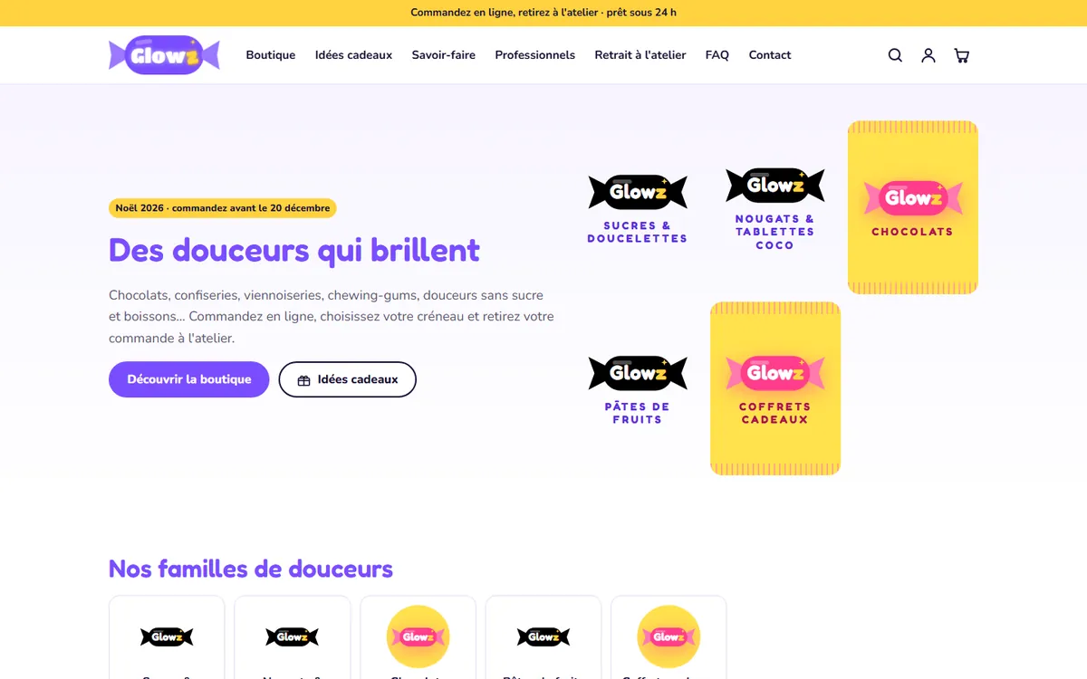Click the Noël 2026 order deadline badge

point(223,208)
